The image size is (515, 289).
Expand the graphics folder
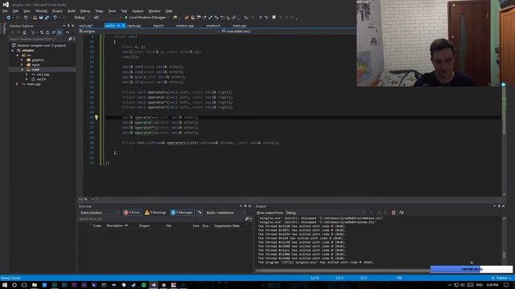23,60
